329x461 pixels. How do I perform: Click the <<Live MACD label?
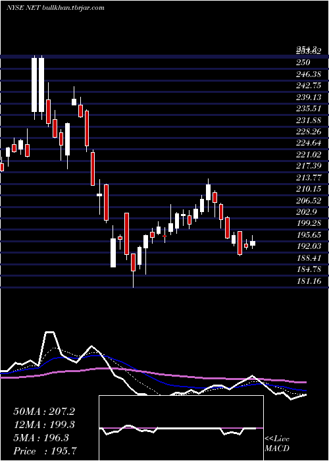pyautogui.click(x=277, y=444)
